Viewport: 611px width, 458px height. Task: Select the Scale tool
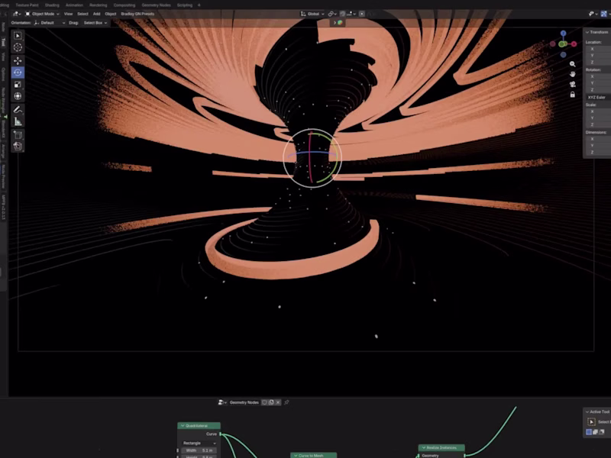pos(18,85)
